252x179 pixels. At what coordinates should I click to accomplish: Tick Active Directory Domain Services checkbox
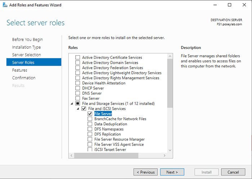coord(77,63)
